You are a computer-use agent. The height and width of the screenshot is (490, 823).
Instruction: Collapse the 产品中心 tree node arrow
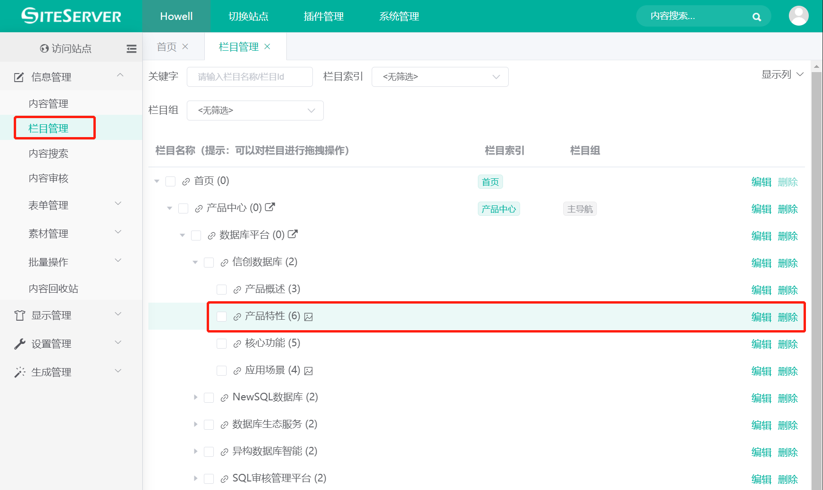pos(170,209)
